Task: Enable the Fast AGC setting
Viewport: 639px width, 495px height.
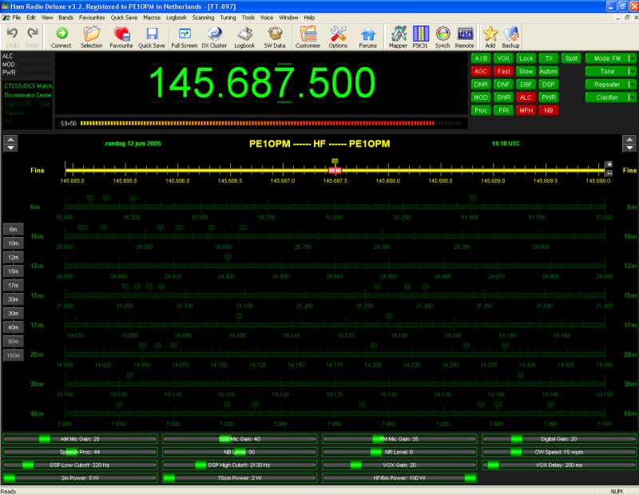Action: point(503,71)
